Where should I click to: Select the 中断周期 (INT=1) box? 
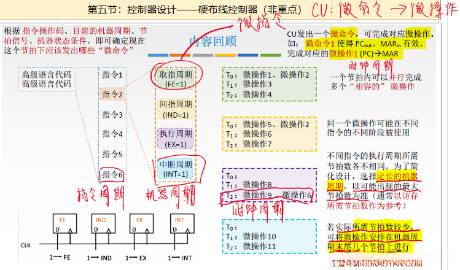point(176,169)
